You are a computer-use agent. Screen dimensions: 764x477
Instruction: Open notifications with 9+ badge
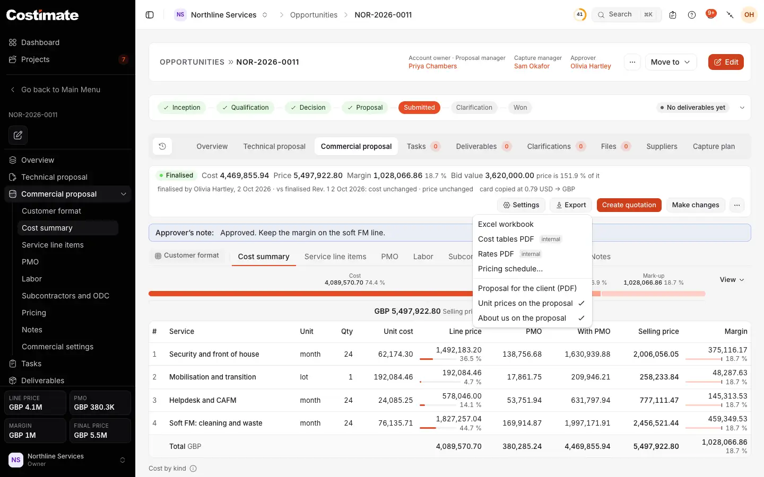(711, 14)
